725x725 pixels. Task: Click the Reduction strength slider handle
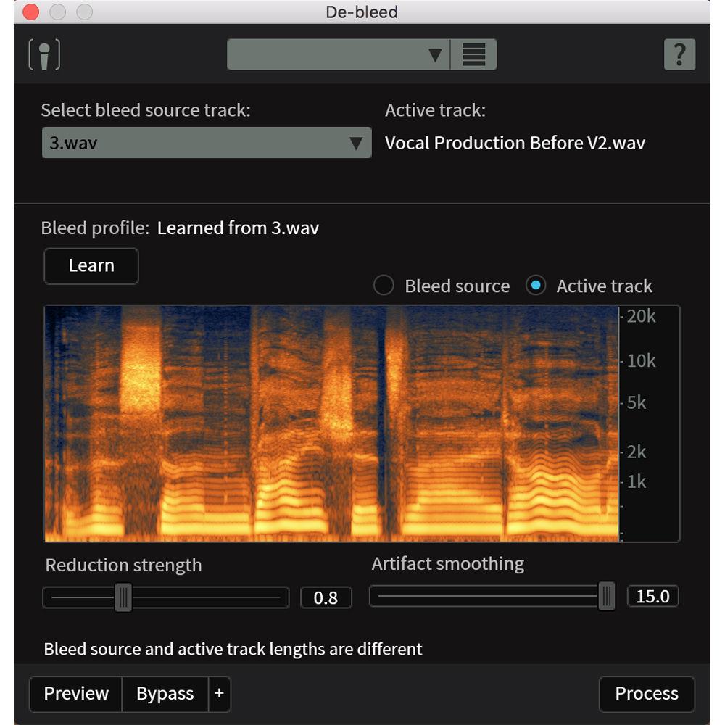click(123, 597)
